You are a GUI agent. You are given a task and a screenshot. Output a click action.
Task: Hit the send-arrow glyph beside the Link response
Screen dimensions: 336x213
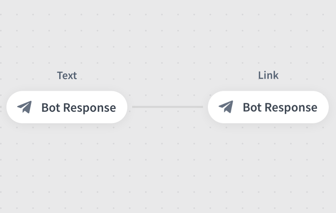pyautogui.click(x=226, y=107)
